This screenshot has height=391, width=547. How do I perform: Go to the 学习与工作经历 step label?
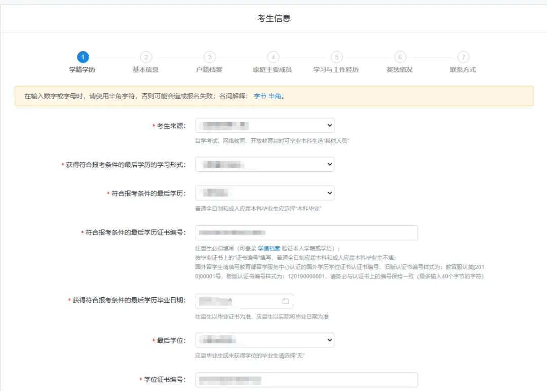click(x=336, y=70)
